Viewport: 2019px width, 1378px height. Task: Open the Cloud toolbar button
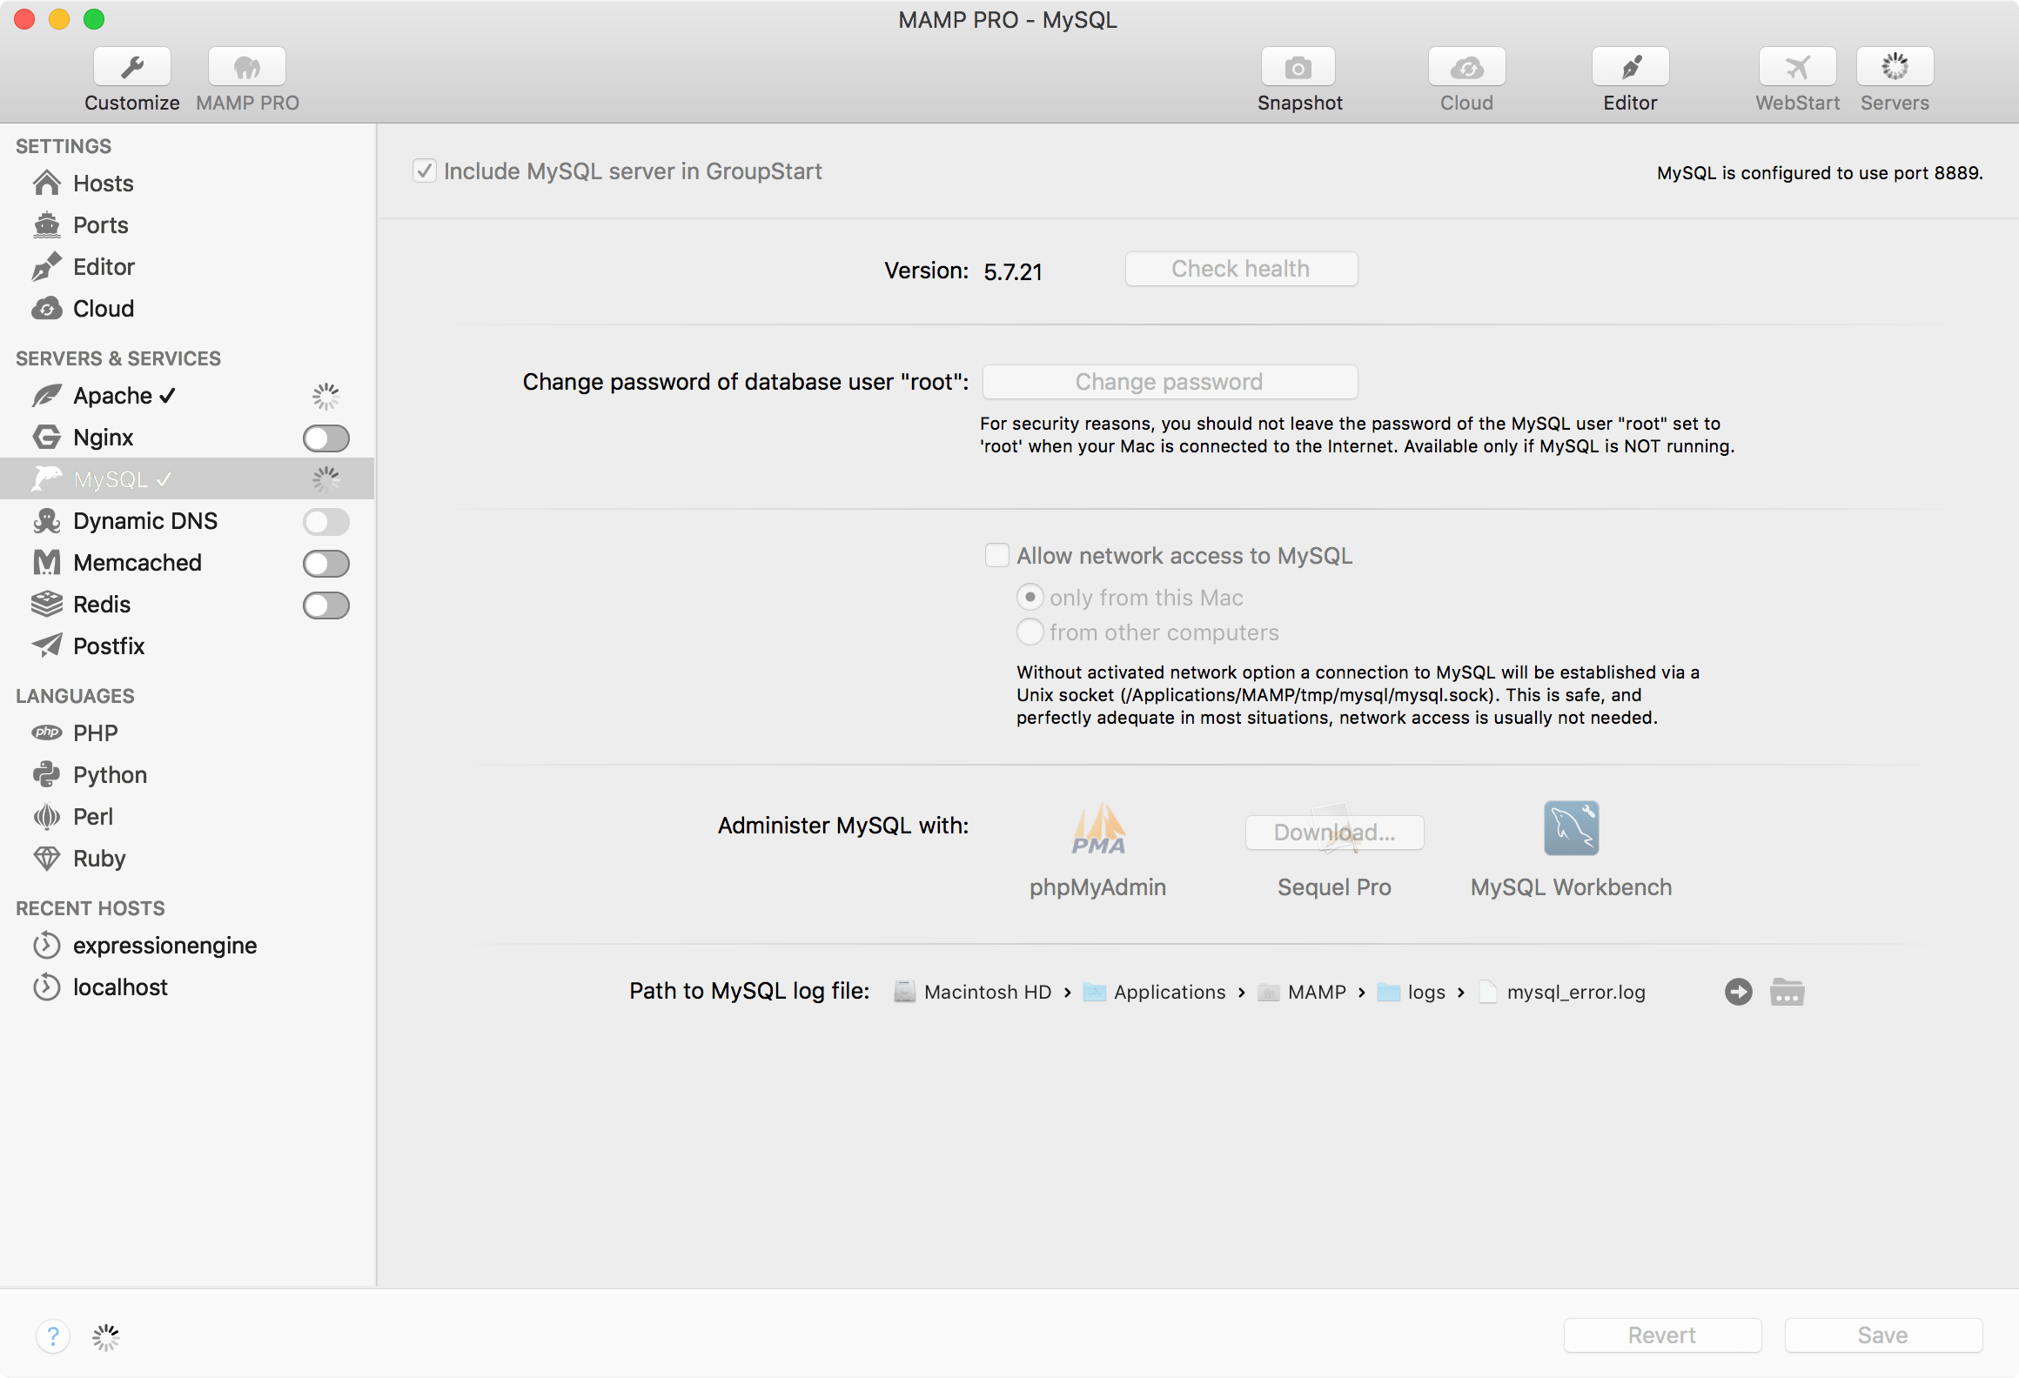coord(1466,67)
